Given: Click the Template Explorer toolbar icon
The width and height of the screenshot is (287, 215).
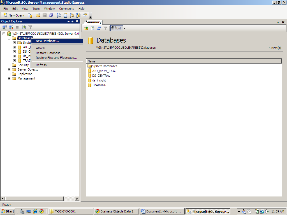Looking at the screenshot, I should click(x=78, y=16).
